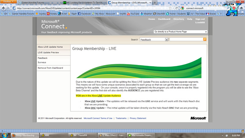
Task: Open Macromedia Dreamweaver taskbar button
Action: (141, 135)
